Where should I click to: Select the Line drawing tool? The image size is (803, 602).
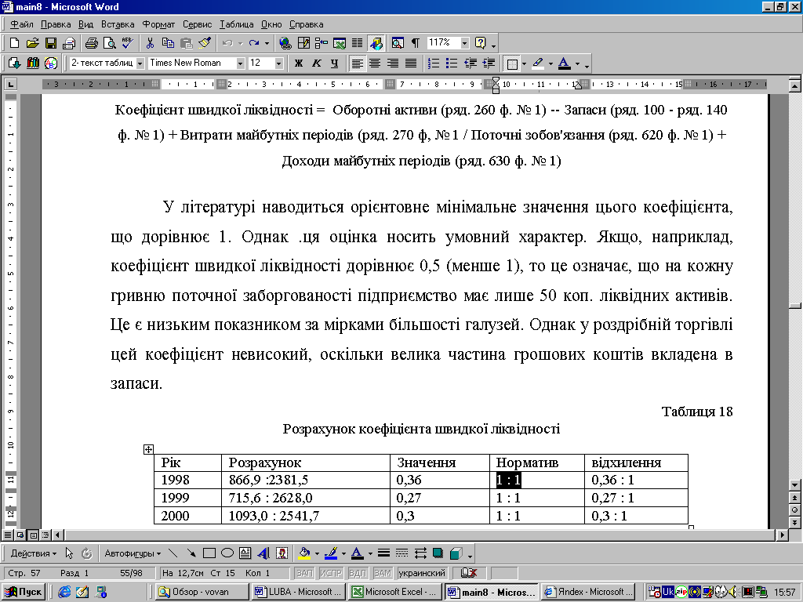pos(173,553)
